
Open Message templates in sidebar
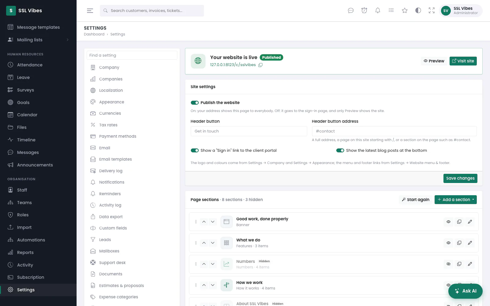38,27
